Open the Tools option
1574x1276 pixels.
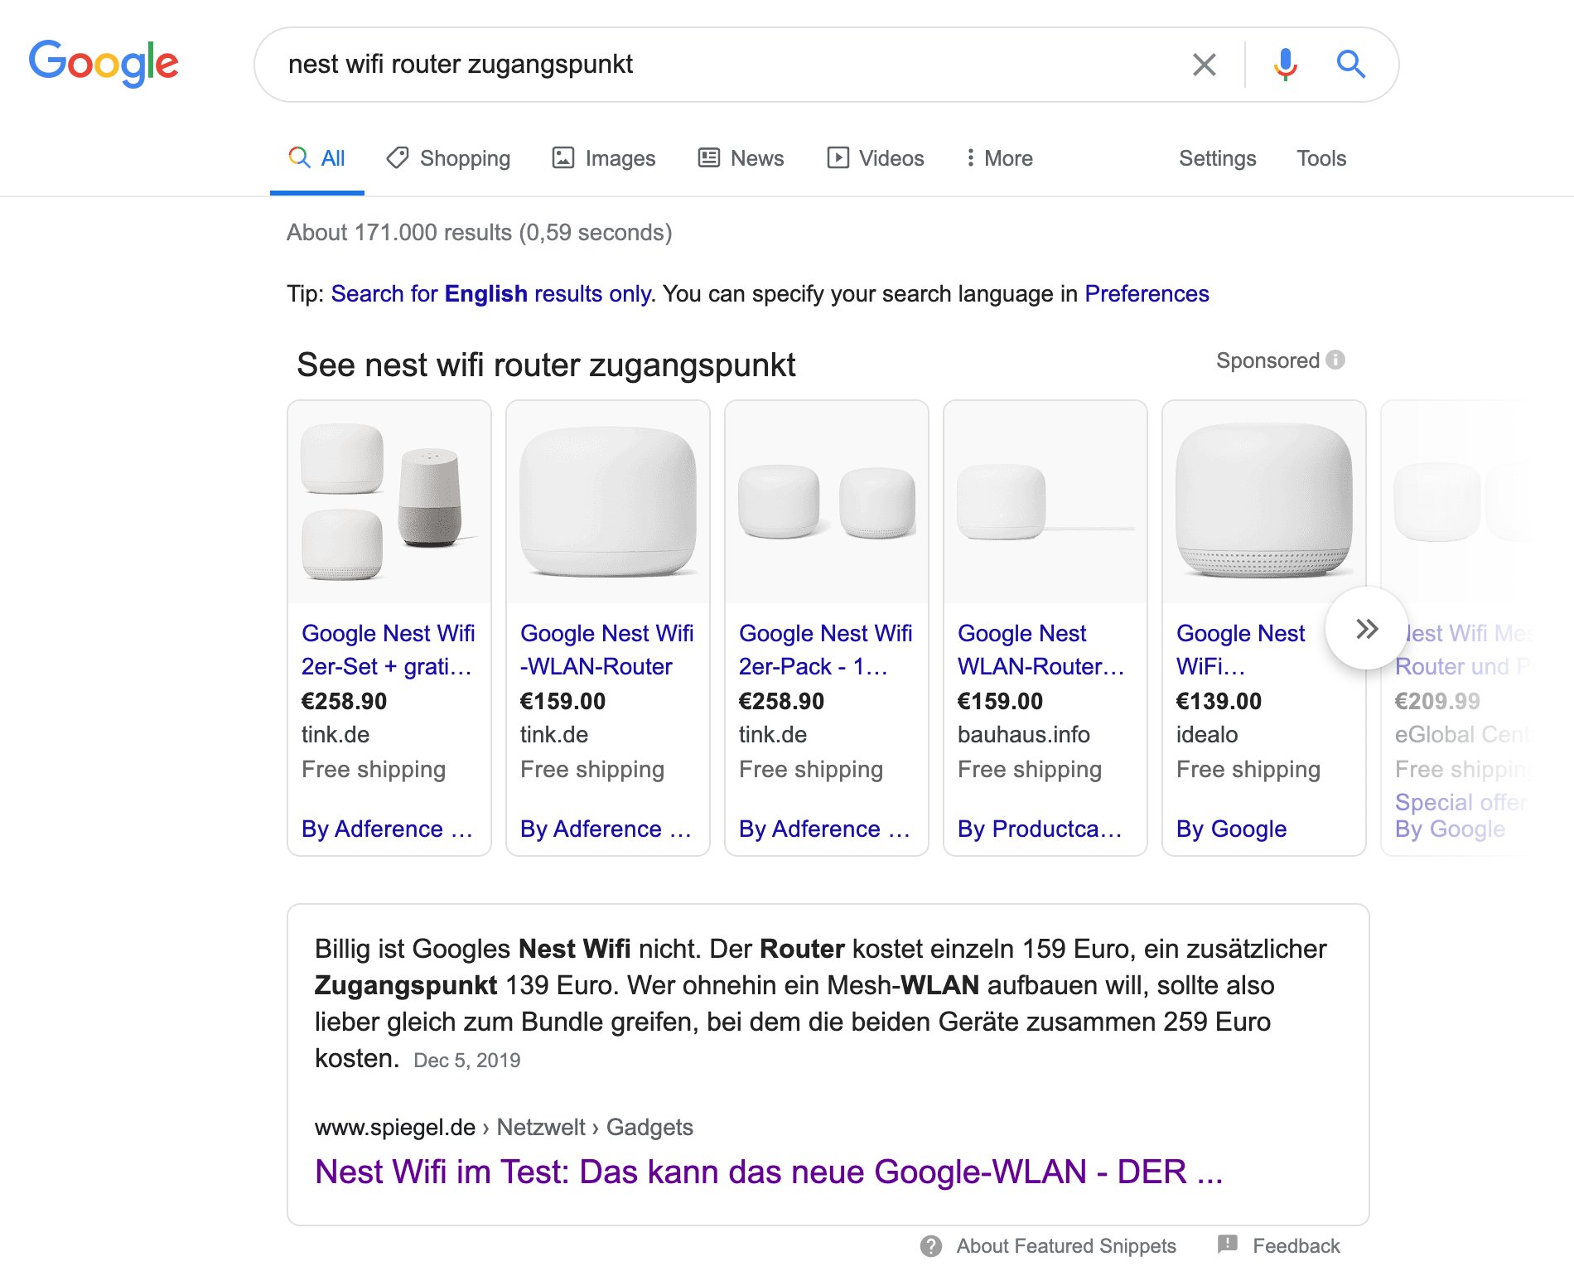(x=1321, y=158)
